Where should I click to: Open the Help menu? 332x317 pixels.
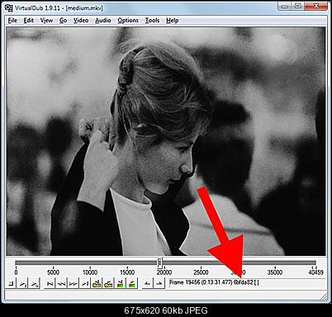[173, 21]
